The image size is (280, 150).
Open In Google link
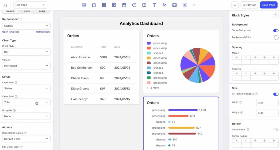tap(11, 32)
